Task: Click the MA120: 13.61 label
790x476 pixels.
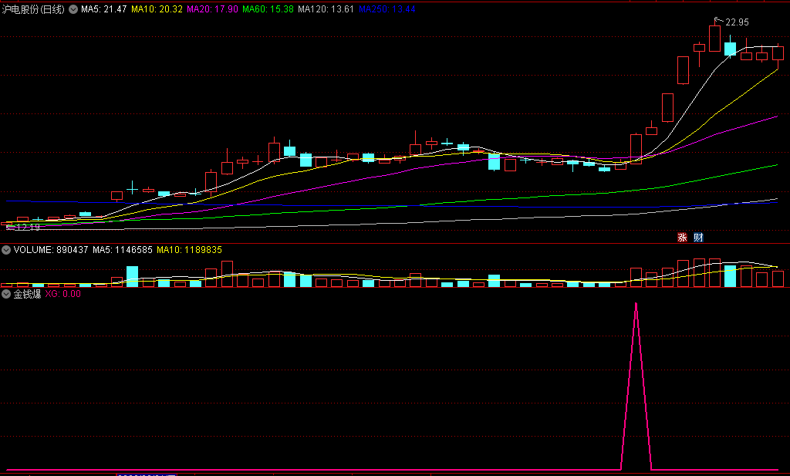Action: [x=326, y=9]
